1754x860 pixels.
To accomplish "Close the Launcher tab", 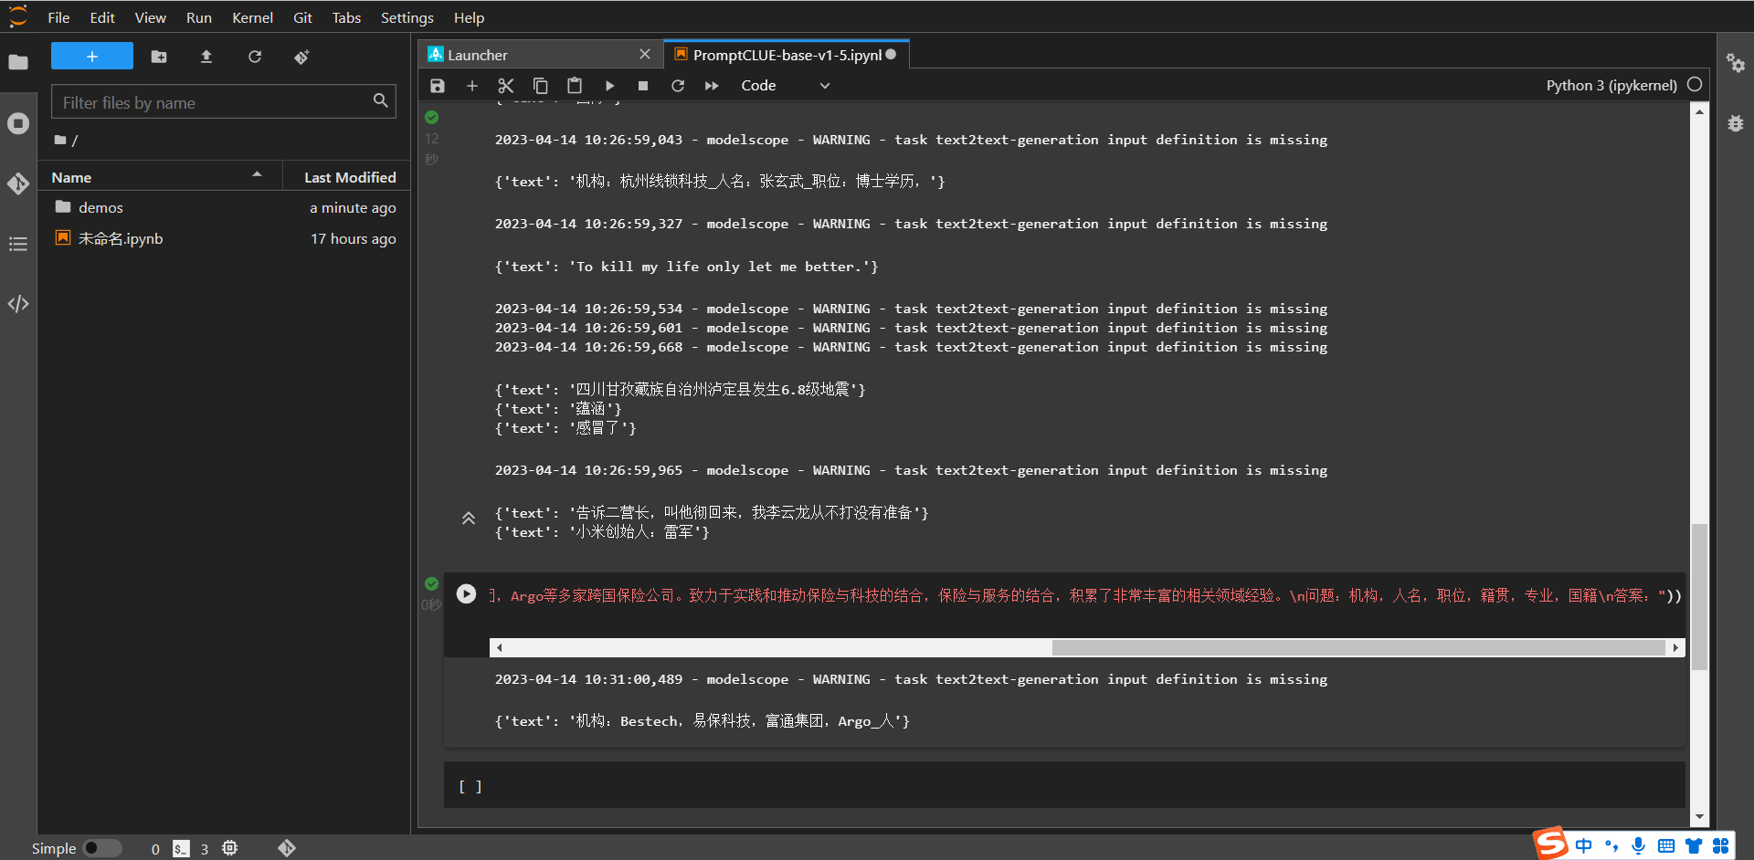I will [x=645, y=54].
